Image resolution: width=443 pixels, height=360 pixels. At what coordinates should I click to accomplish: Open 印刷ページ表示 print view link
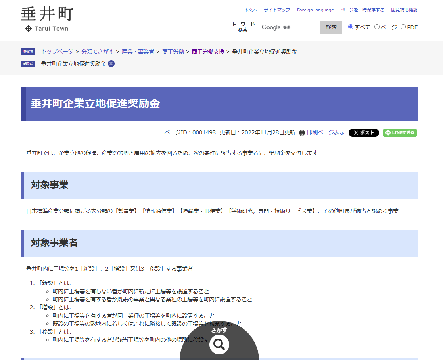(326, 133)
